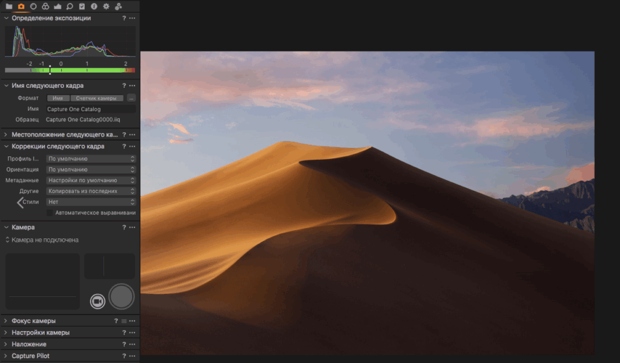Image resolution: width=620 pixels, height=363 pixels.
Task: Collapse the Имя следующего кадра panel
Action: (x=6, y=85)
